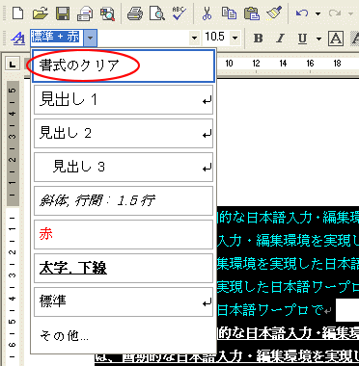The height and width of the screenshot is (366, 359).
Task: Choose the 赤 red formatting style
Action: point(124,235)
